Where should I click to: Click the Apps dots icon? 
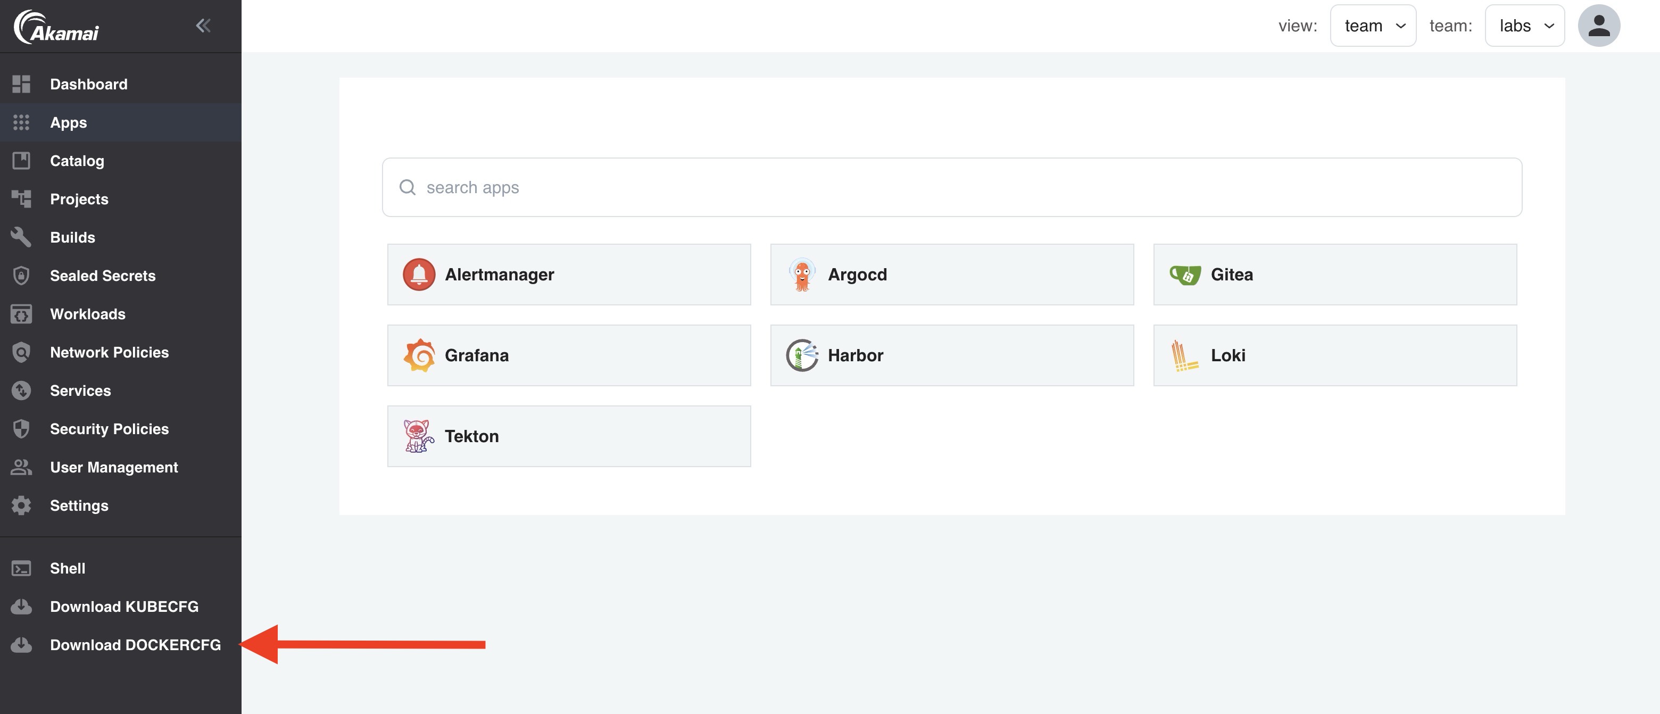[x=21, y=122]
